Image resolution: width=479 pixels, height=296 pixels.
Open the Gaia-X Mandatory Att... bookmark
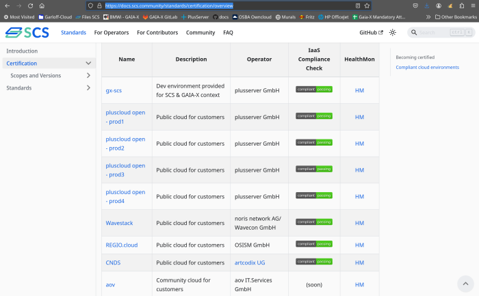(379, 17)
